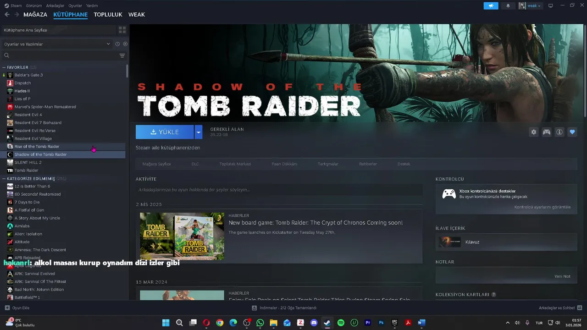Open the Tomb Raider board game news headline
This screenshot has height=330, width=587.
(316, 223)
